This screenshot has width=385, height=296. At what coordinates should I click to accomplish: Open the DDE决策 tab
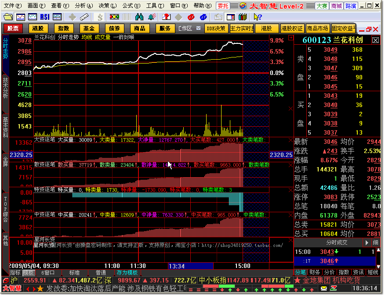click(216, 29)
